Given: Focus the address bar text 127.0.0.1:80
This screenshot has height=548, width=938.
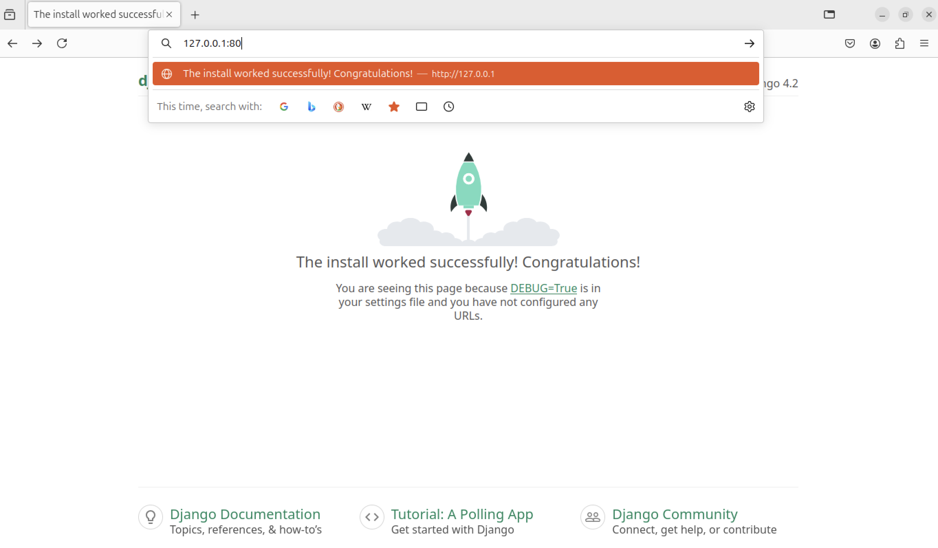Looking at the screenshot, I should [212, 44].
